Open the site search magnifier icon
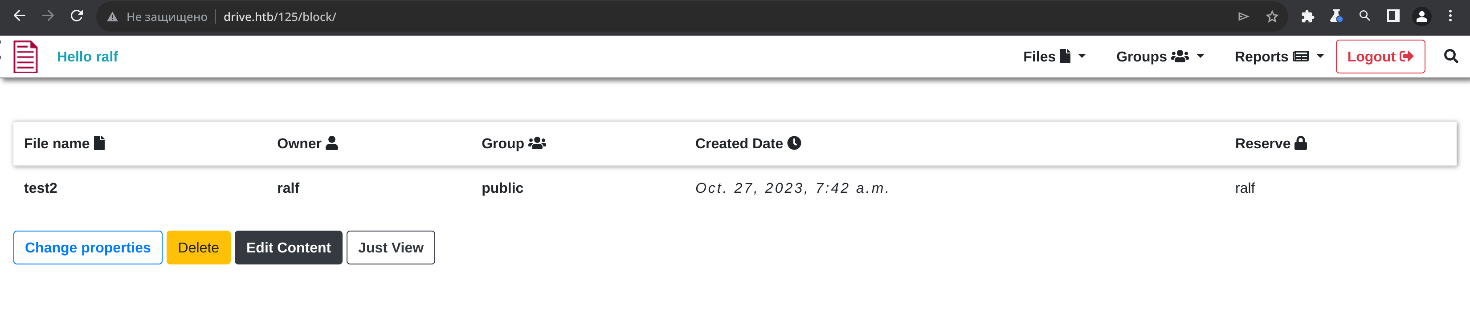The width and height of the screenshot is (1470, 325). (x=1450, y=57)
